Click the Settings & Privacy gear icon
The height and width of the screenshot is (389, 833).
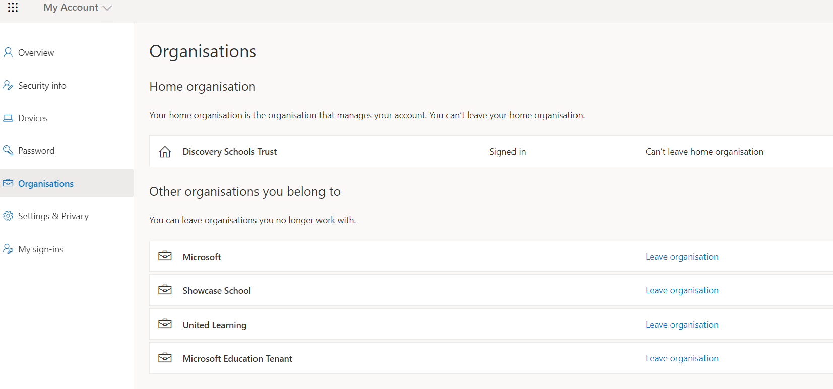coord(8,216)
